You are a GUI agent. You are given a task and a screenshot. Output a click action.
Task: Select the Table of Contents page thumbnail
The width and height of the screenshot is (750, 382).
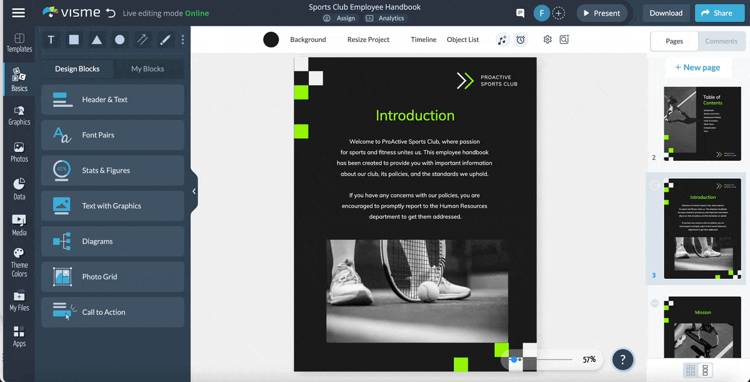pos(702,123)
